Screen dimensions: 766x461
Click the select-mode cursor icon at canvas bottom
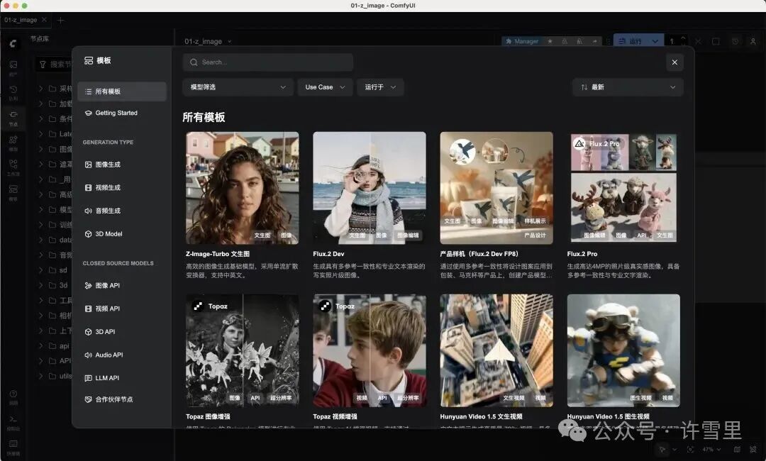662,449
